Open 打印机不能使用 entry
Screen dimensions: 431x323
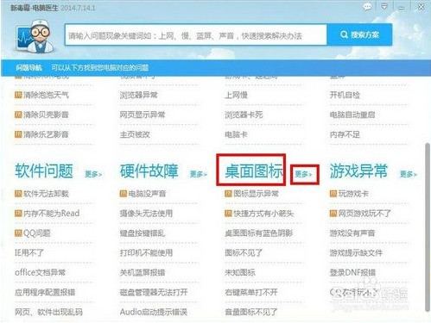[147, 252]
